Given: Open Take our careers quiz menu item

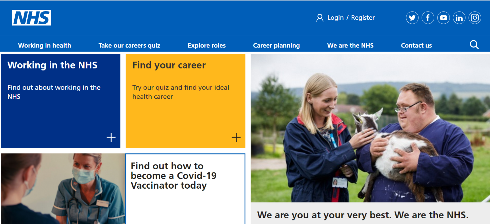Looking at the screenshot, I should point(129,45).
